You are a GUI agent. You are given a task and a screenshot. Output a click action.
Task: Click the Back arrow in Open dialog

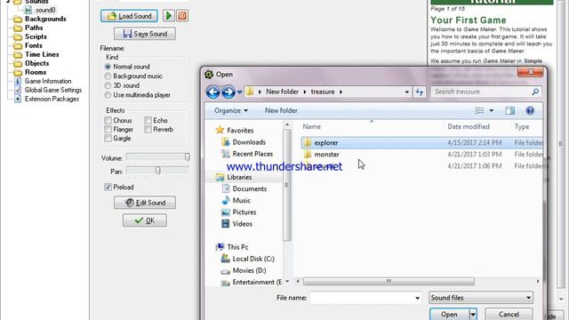pyautogui.click(x=213, y=92)
